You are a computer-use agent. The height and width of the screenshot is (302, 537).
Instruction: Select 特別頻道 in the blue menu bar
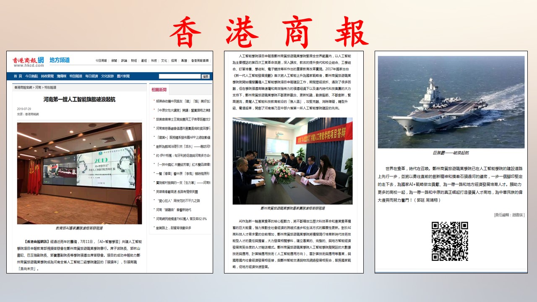pyautogui.click(x=76, y=76)
